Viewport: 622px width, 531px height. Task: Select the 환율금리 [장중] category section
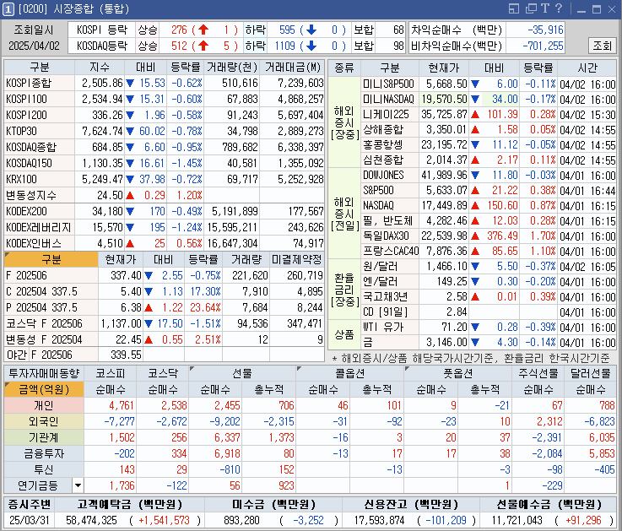[344, 290]
